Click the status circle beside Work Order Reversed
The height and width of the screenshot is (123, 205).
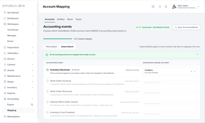click(47, 91)
